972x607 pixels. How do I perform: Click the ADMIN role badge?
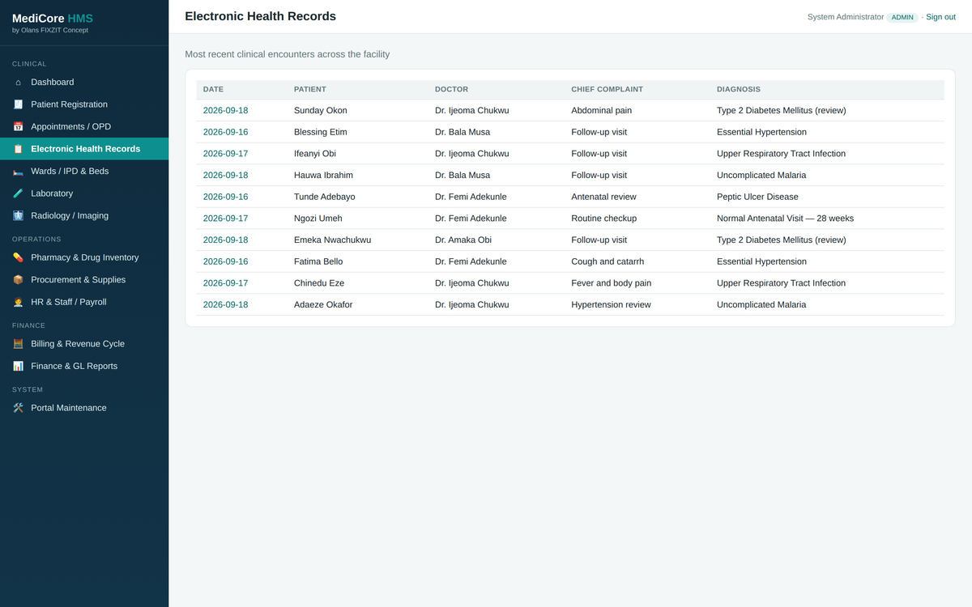(x=902, y=17)
